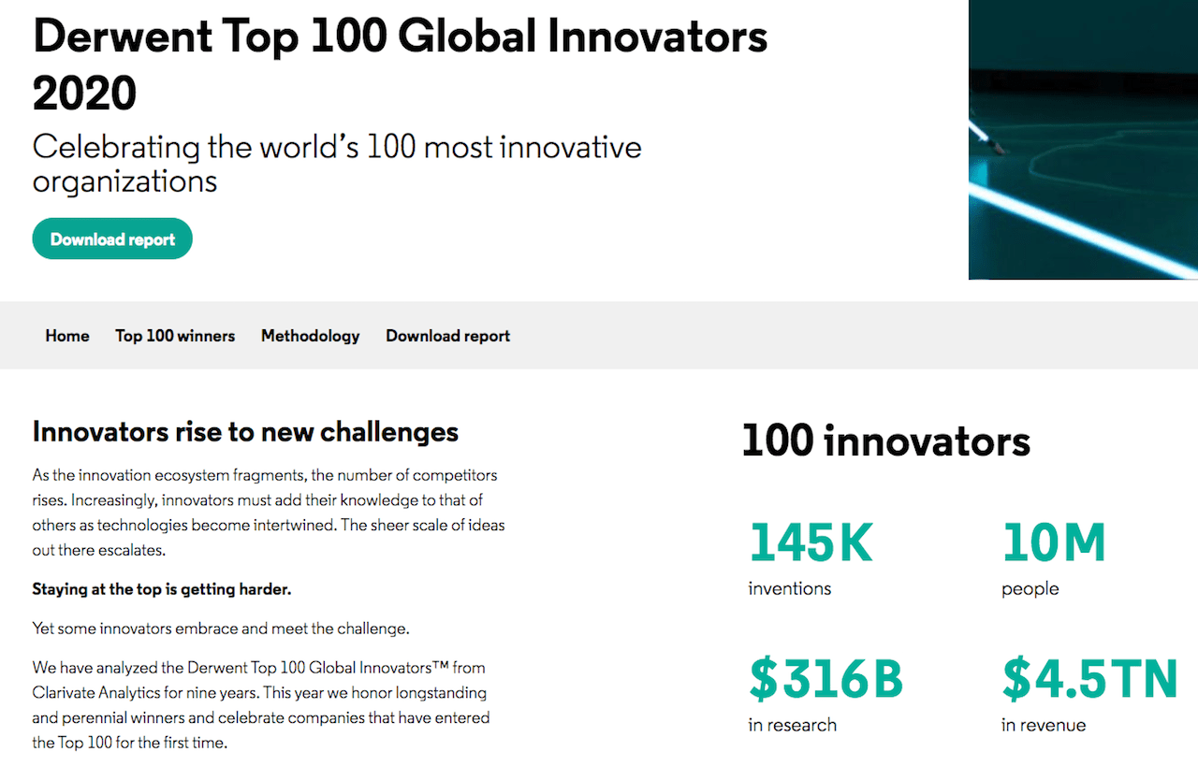
Task: Go to Top 100 winners tab
Action: [175, 336]
